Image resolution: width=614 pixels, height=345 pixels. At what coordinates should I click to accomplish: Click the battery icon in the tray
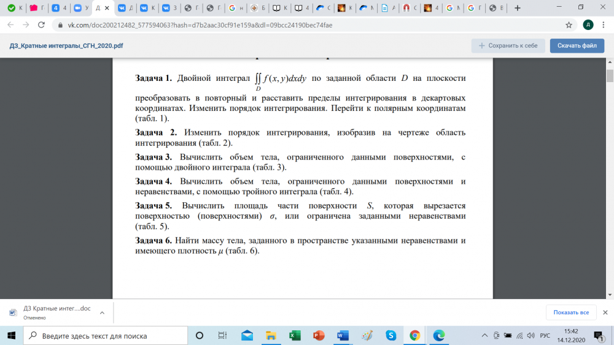508,336
